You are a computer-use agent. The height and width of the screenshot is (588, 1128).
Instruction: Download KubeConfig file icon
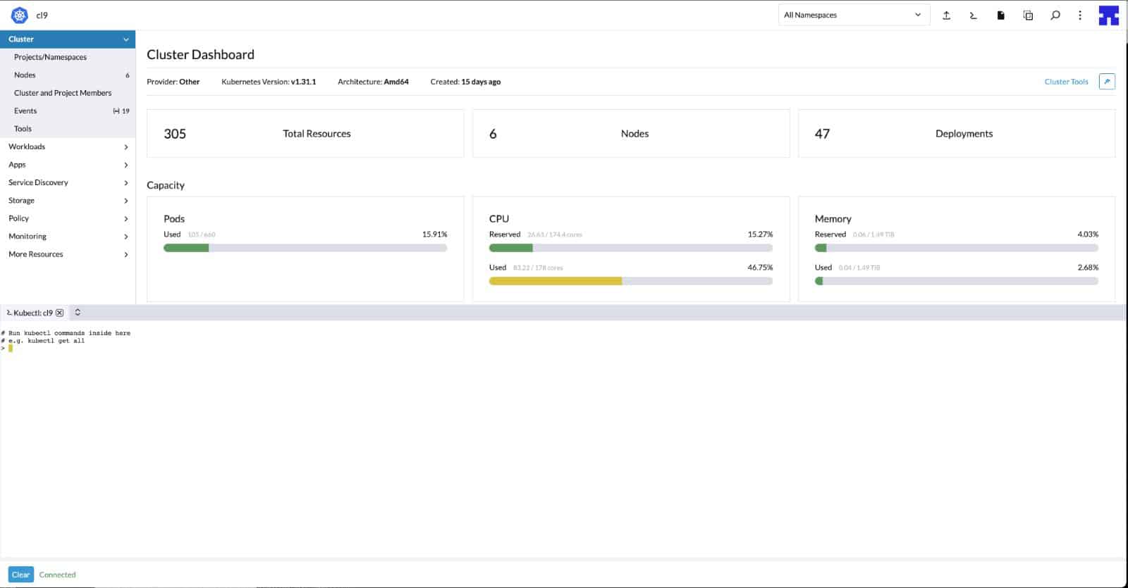(x=1000, y=15)
